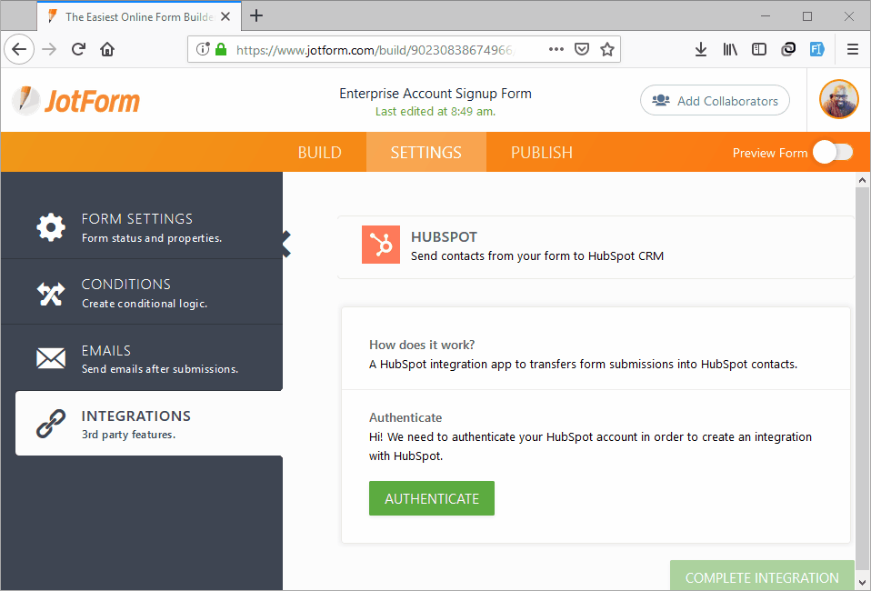
Task: Click the page scrollbar up arrow
Action: (x=862, y=180)
